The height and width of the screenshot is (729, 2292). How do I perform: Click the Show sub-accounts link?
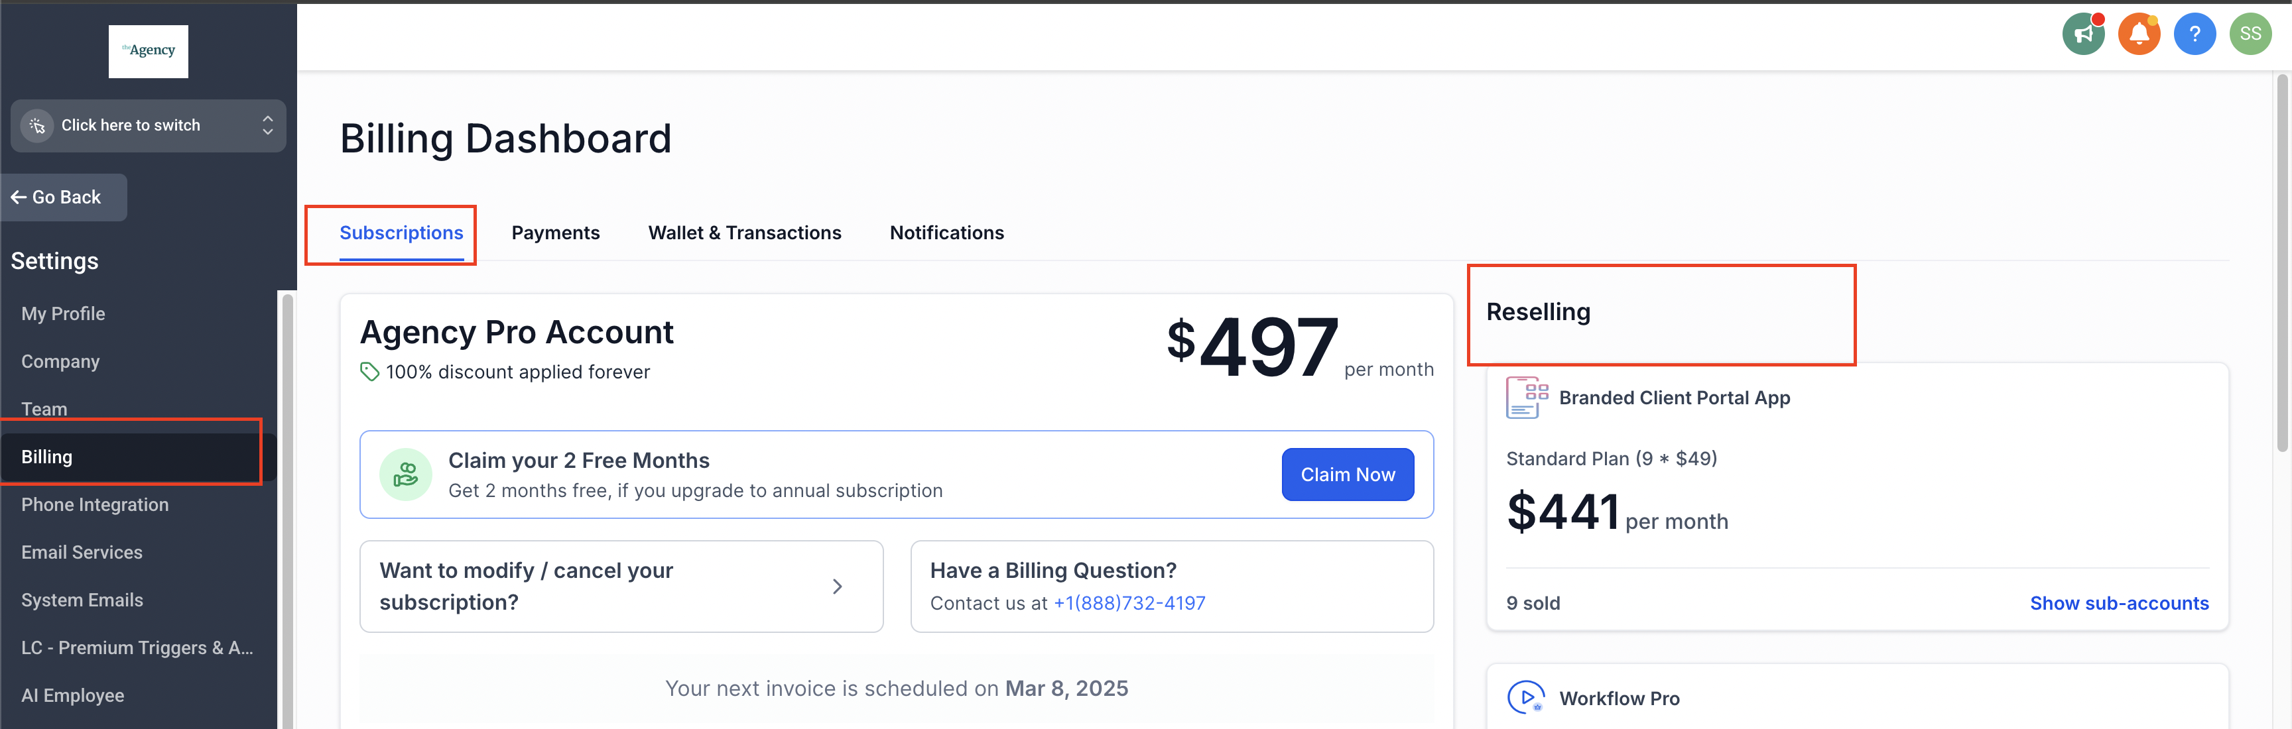click(x=2118, y=604)
